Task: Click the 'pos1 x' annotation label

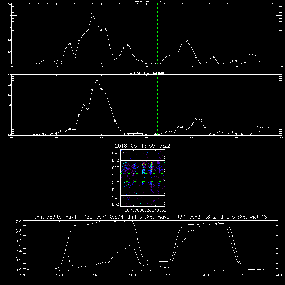Action: click(263, 127)
